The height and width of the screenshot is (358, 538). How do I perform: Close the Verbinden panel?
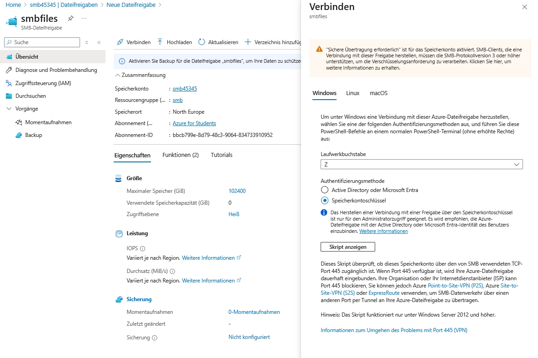[524, 7]
